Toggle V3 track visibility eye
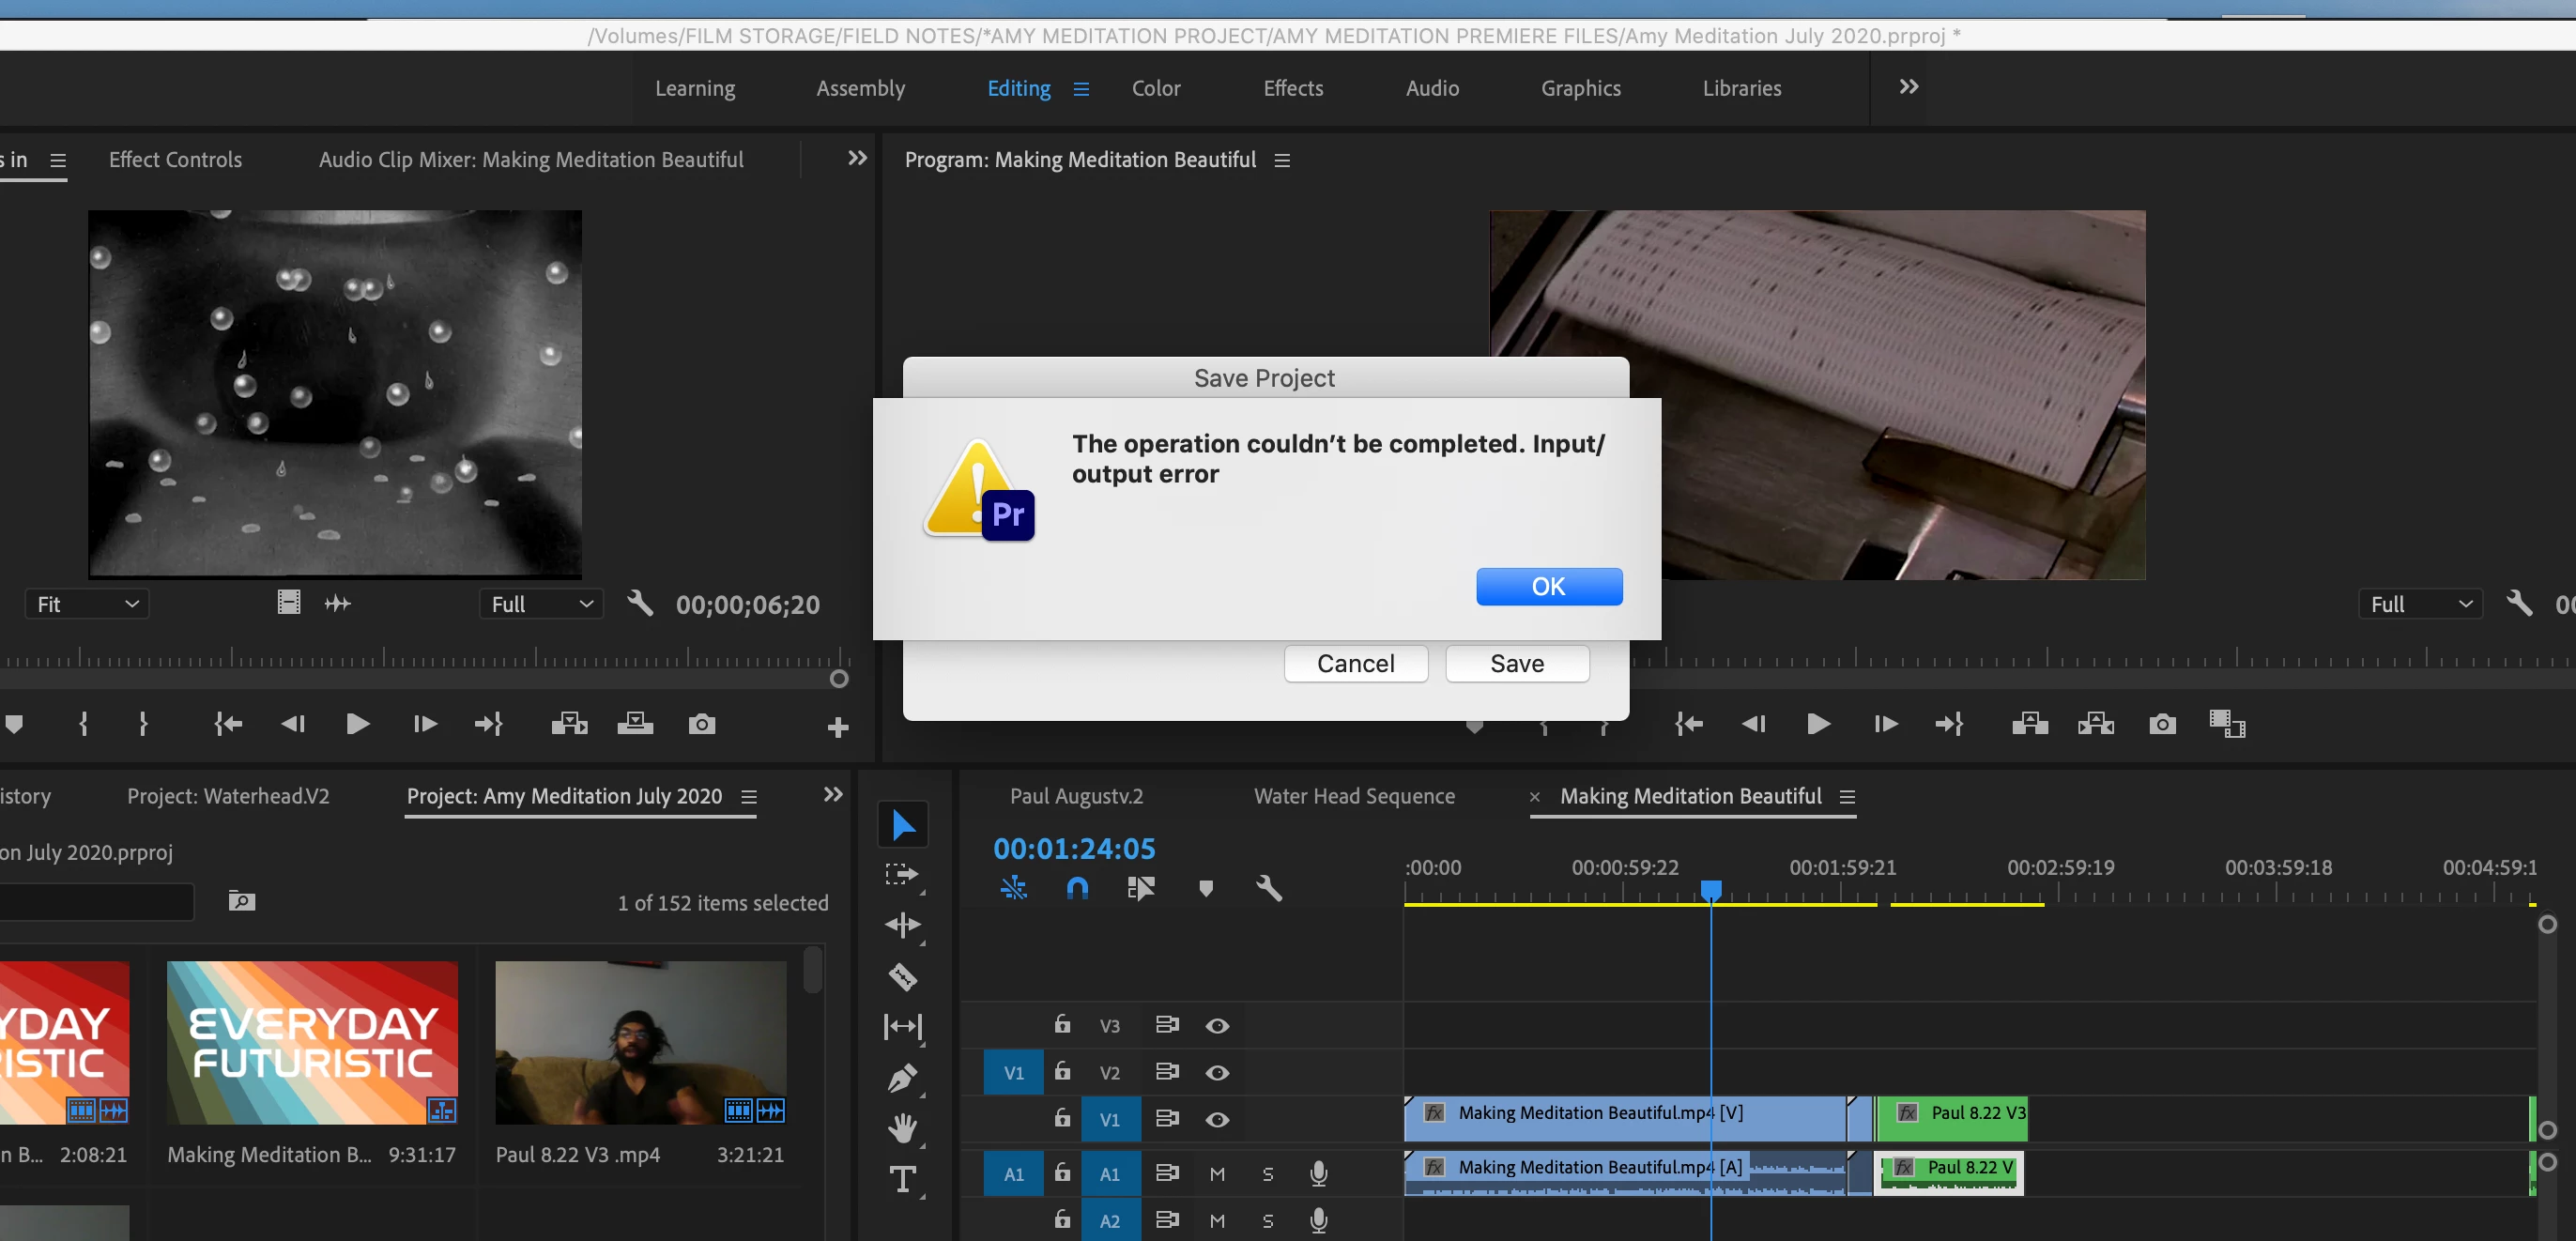The height and width of the screenshot is (1241, 2576). pyautogui.click(x=1217, y=1026)
